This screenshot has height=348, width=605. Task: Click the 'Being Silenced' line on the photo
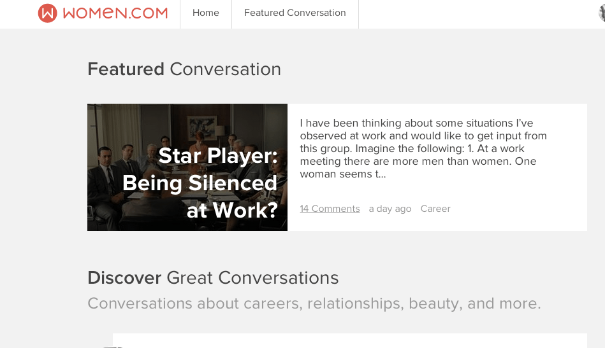[x=200, y=183]
